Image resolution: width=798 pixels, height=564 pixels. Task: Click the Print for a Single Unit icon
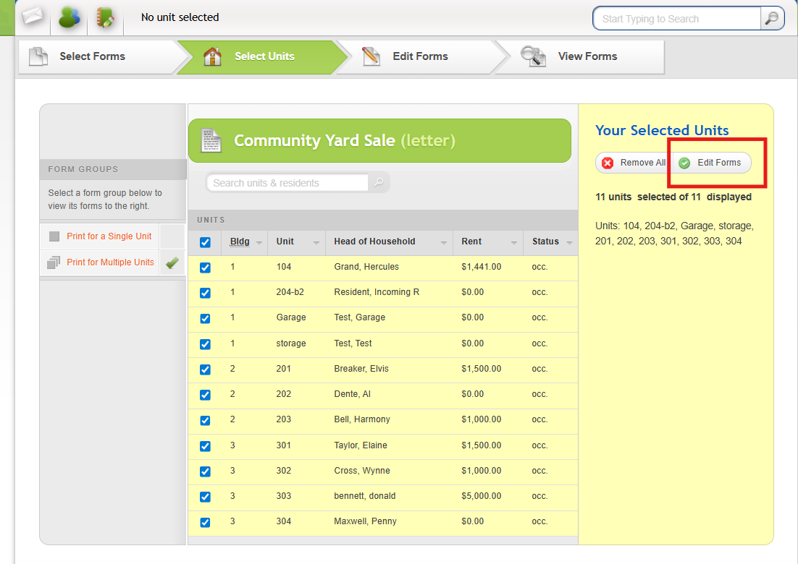54,236
